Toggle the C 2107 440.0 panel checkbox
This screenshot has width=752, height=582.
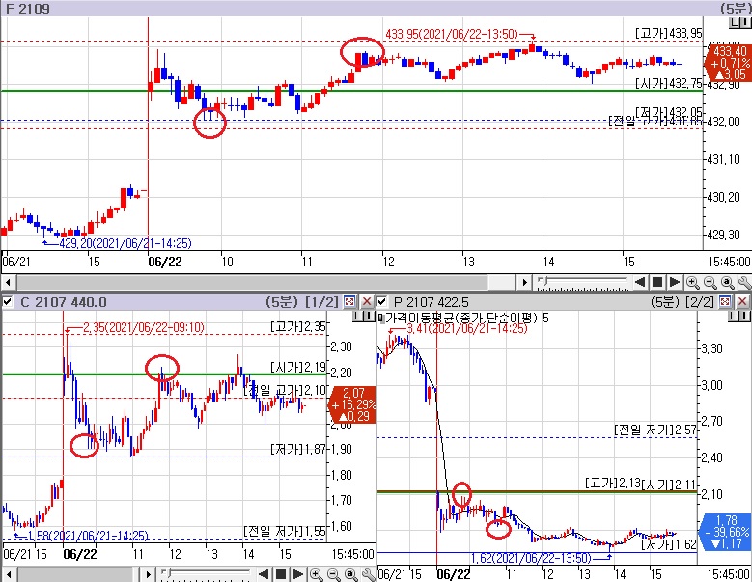click(x=7, y=301)
